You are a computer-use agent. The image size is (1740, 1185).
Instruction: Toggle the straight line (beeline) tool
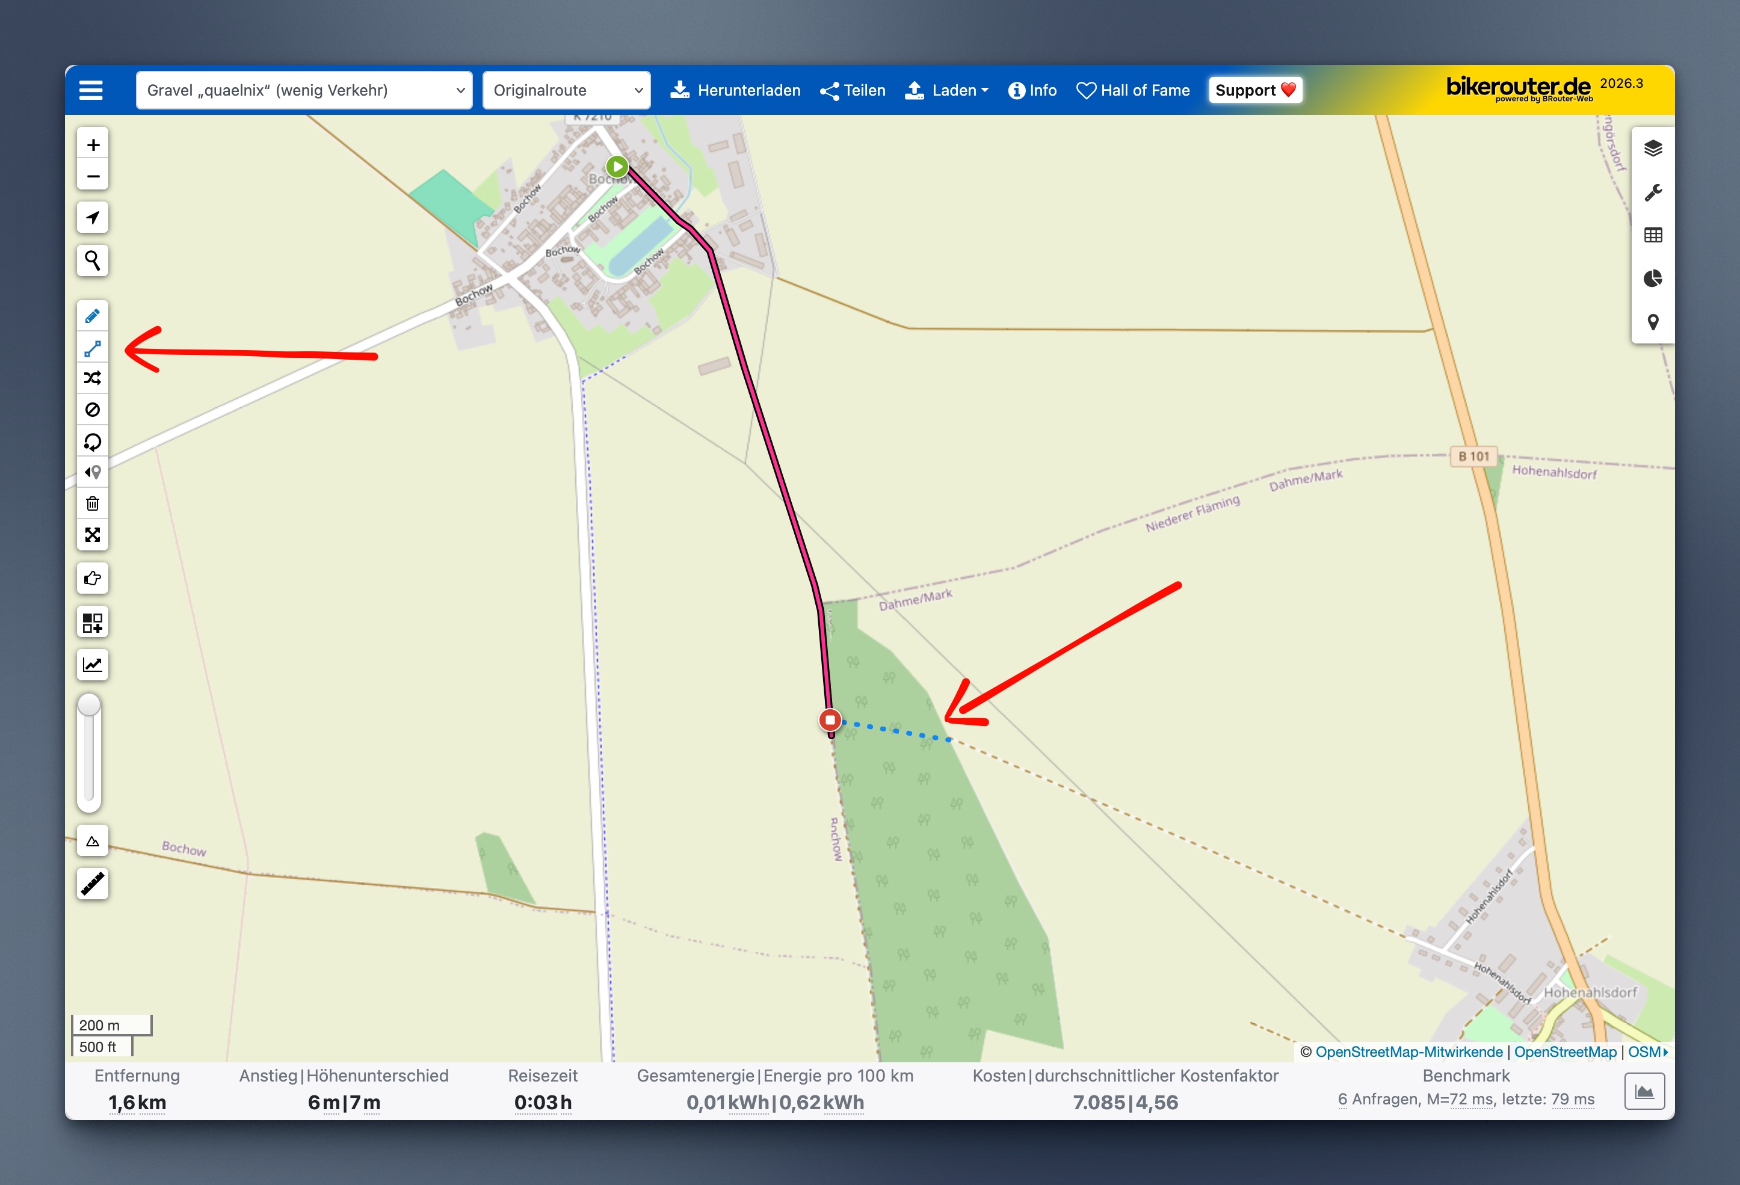(x=92, y=348)
